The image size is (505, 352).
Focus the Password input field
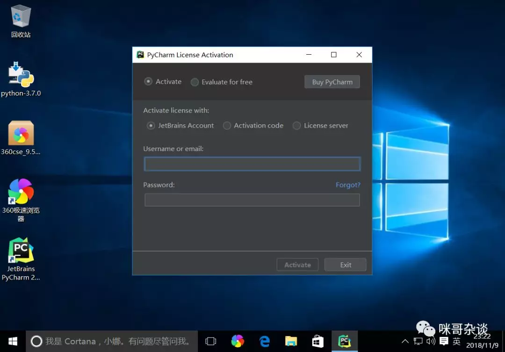[252, 200]
